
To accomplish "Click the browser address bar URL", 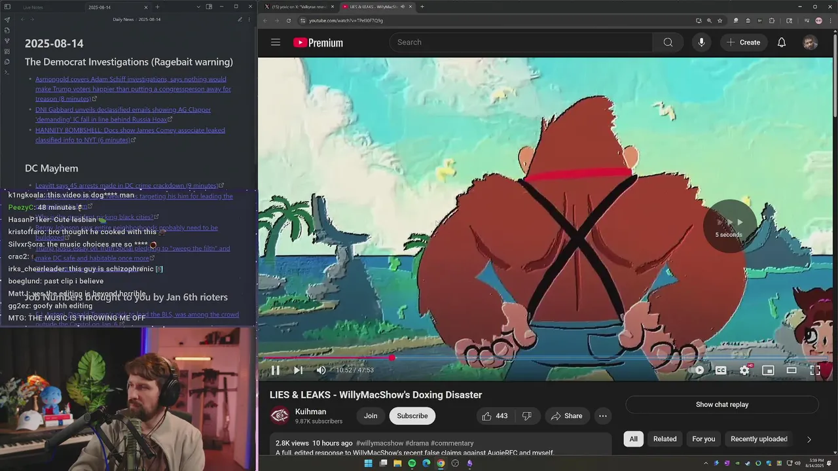I will click(346, 20).
